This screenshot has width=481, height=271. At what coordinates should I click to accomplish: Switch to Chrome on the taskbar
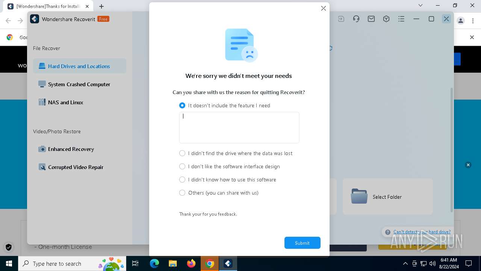(210, 263)
